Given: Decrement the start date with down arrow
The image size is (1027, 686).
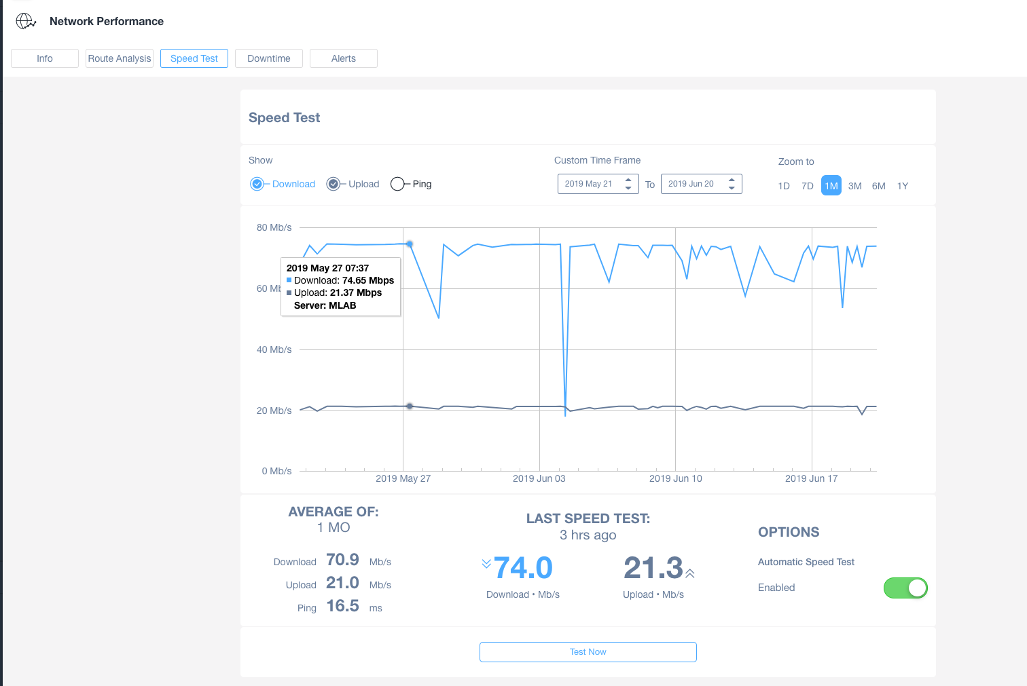Looking at the screenshot, I should point(628,188).
